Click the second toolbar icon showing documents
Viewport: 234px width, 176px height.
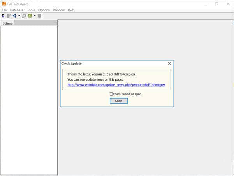coord(9,16)
